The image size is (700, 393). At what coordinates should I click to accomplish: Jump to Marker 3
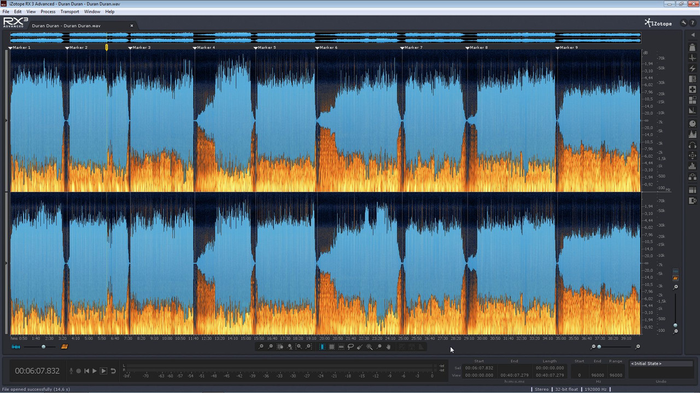click(x=139, y=47)
